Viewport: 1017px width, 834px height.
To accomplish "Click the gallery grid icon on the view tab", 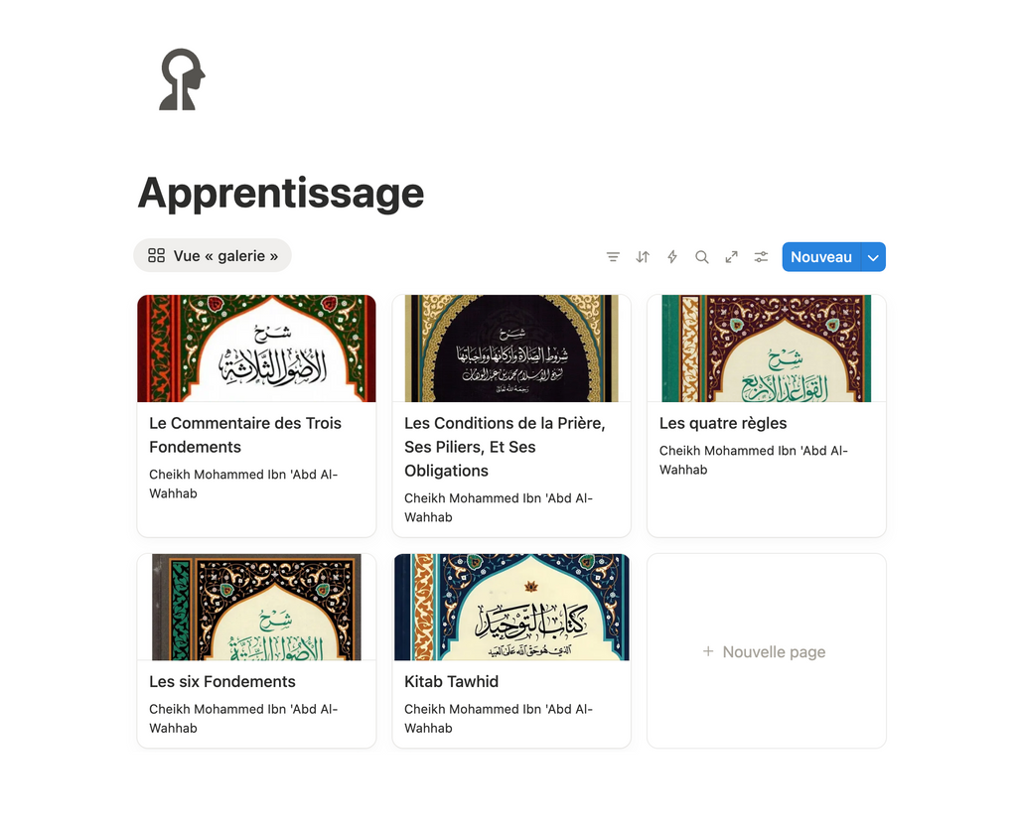I will point(156,255).
